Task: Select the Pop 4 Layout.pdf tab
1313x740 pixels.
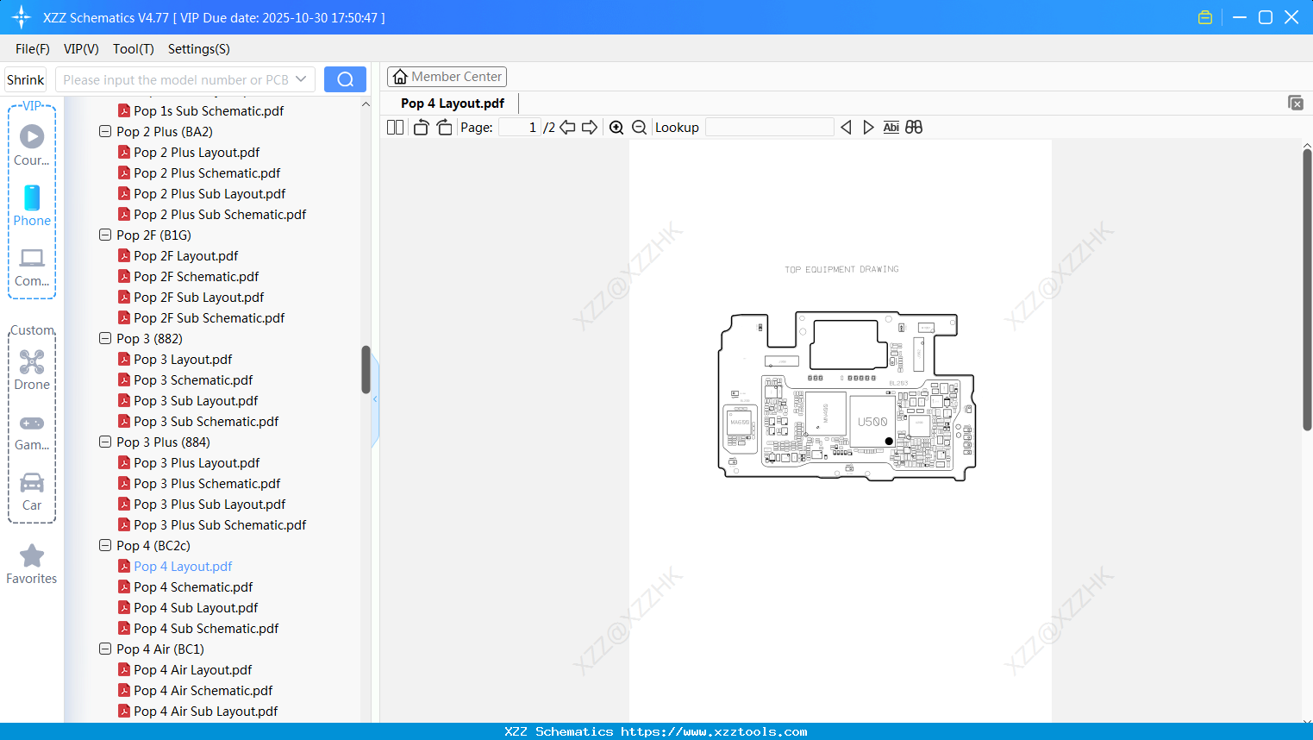Action: 451,103
